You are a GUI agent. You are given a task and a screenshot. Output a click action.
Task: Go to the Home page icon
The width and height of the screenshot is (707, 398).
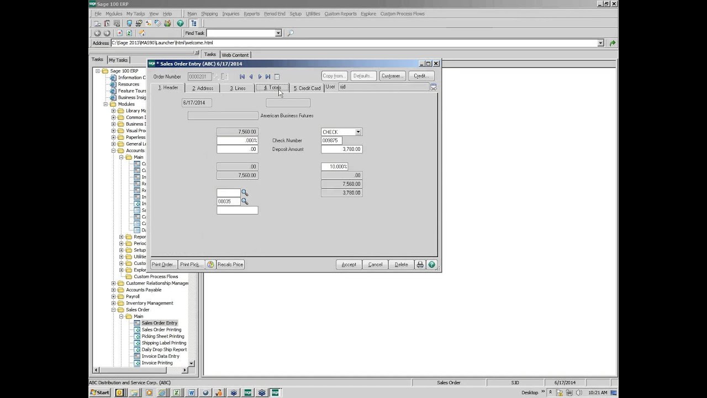pos(142,33)
